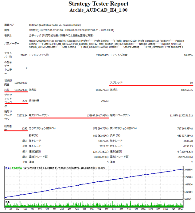
Task: Select the max consecutive loss -29978.63 (6)
Action: coord(185,157)
